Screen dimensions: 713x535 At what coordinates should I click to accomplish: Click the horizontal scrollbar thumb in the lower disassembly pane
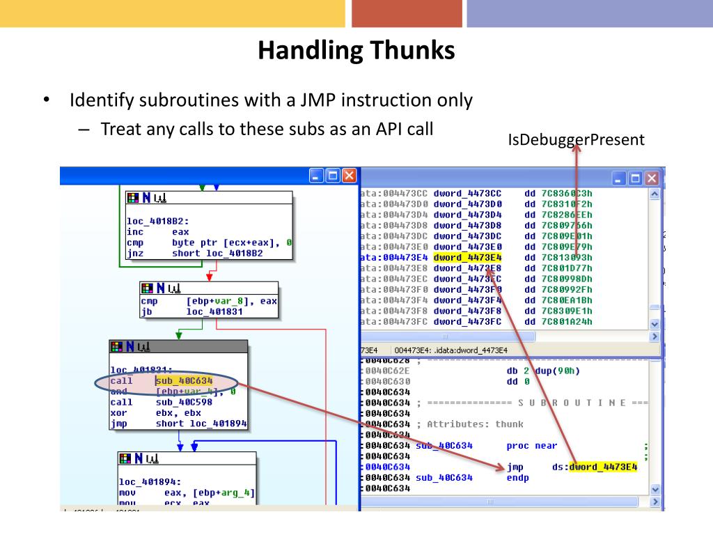click(x=499, y=502)
